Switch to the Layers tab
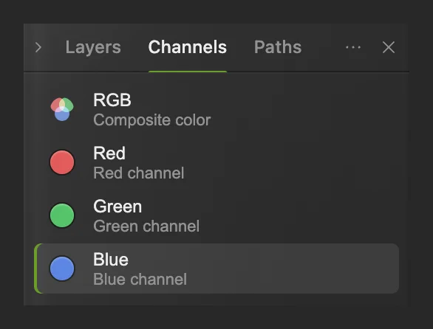The width and height of the screenshot is (433, 329). (93, 47)
